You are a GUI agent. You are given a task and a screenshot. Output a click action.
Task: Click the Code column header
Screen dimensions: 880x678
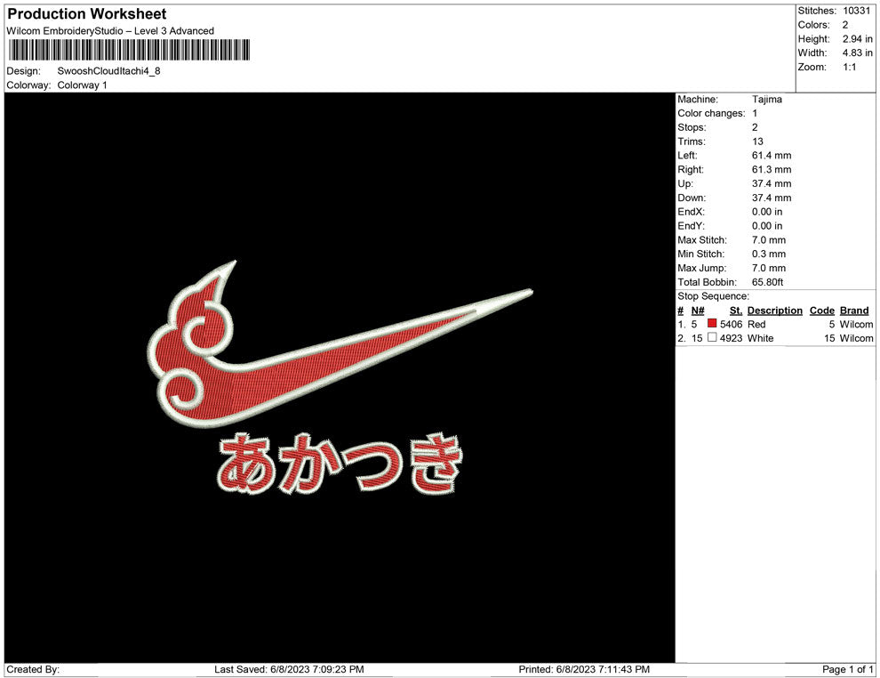tap(821, 311)
